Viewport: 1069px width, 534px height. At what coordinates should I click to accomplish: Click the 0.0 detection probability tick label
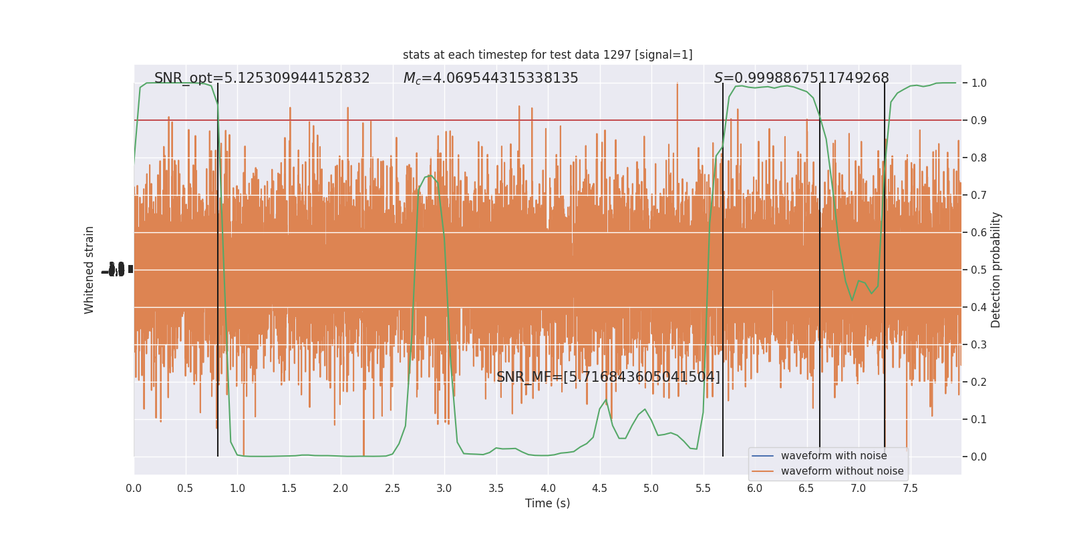point(979,457)
